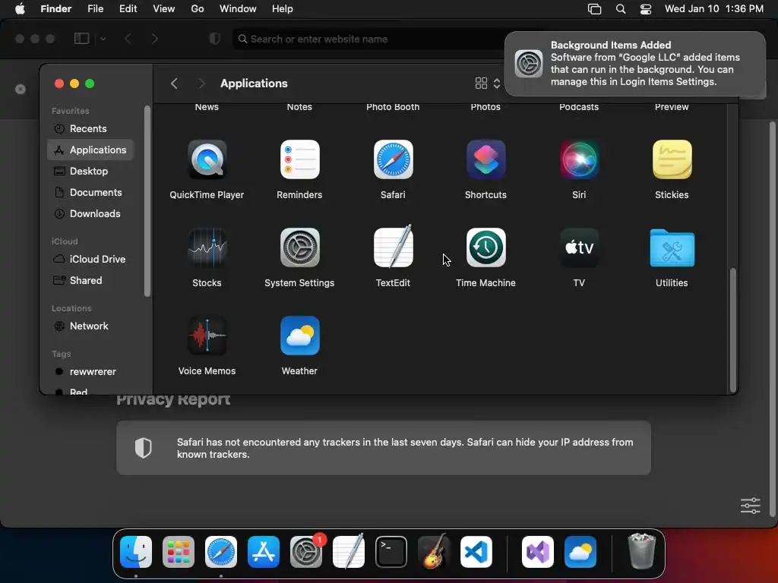Open System Settings with badge in Dock

click(x=306, y=552)
